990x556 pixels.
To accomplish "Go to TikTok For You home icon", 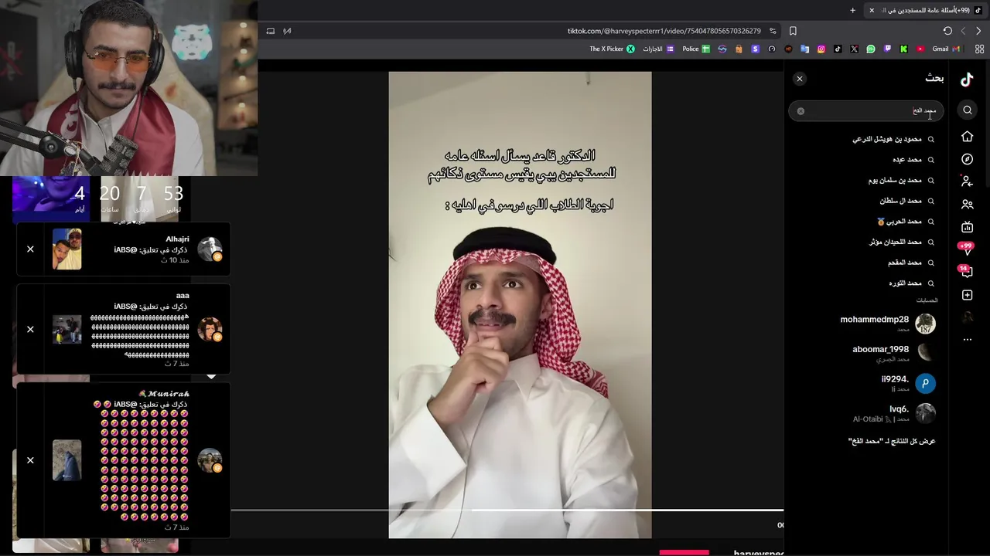I will (967, 137).
